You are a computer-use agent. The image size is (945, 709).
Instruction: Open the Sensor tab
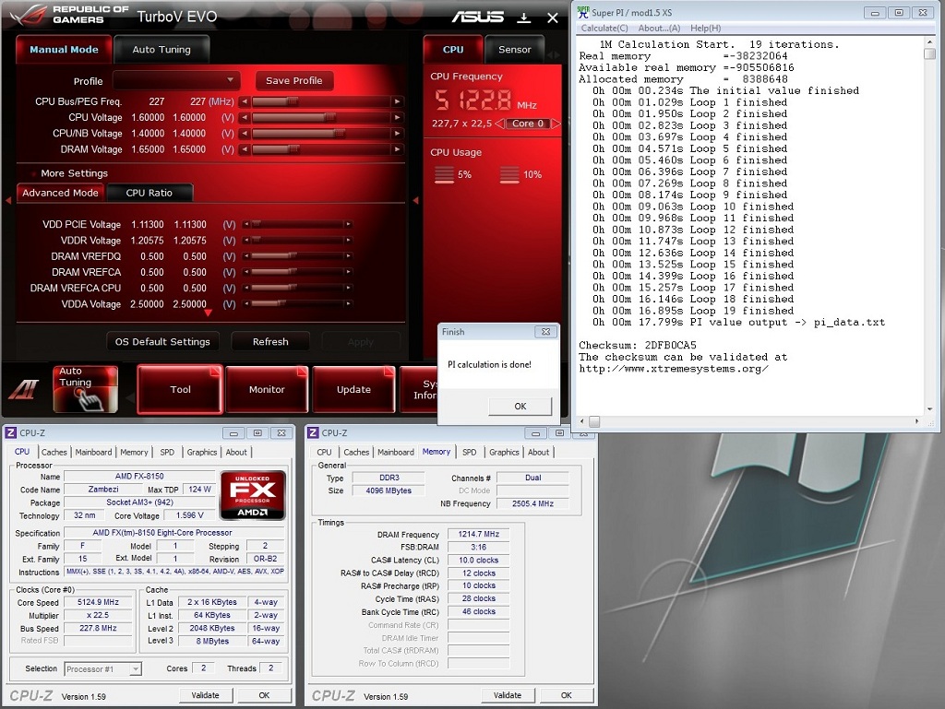point(515,50)
